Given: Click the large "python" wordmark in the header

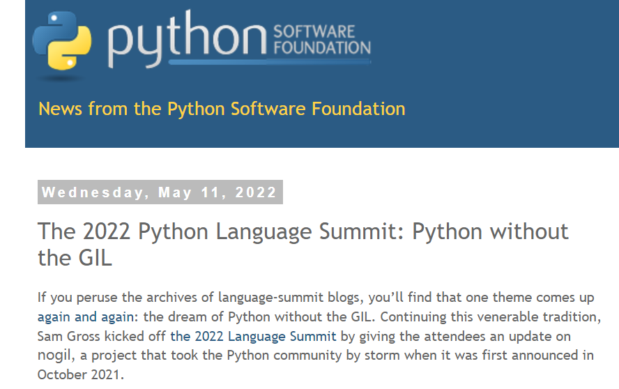Looking at the screenshot, I should 188,39.
